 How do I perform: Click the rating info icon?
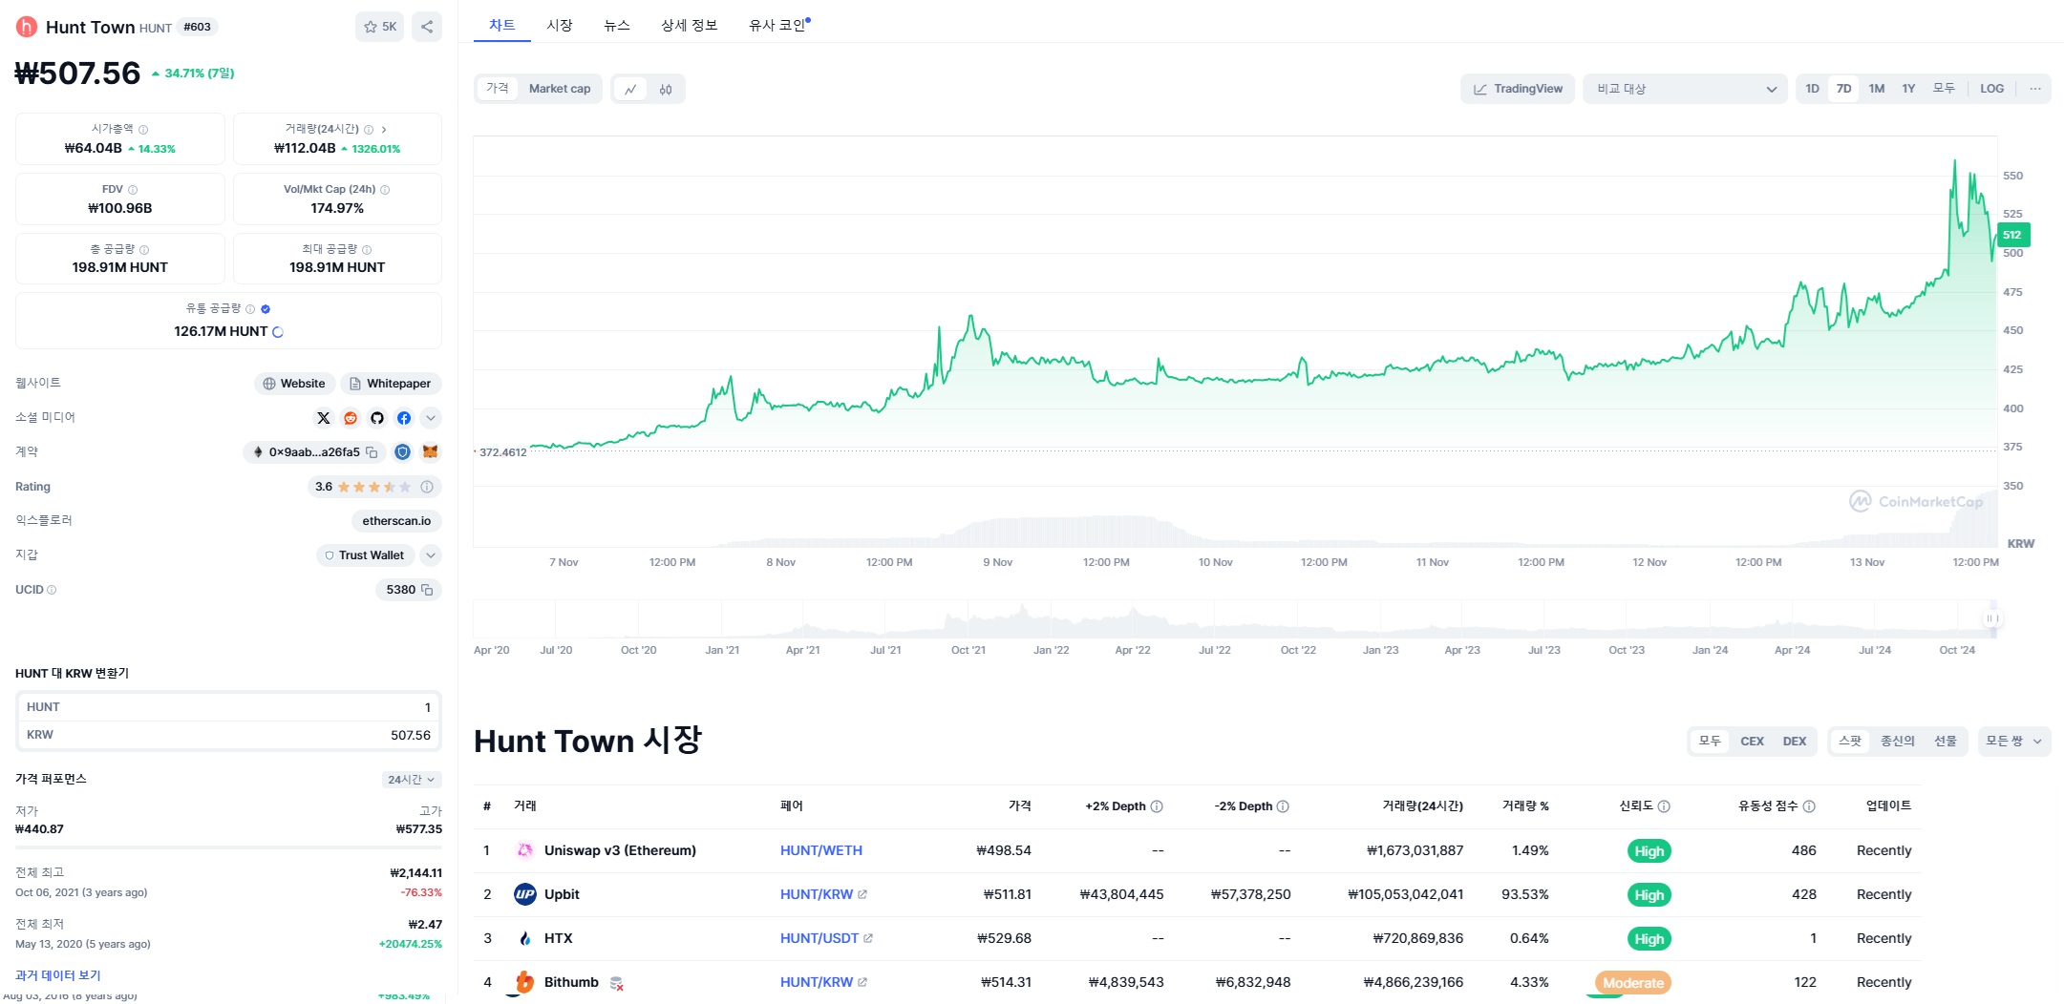pyautogui.click(x=427, y=487)
